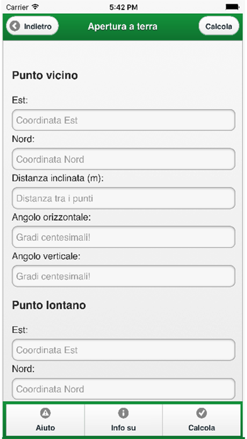
Task: Focus the Punto lontano Coordinata Nord field
Action: pos(123,389)
